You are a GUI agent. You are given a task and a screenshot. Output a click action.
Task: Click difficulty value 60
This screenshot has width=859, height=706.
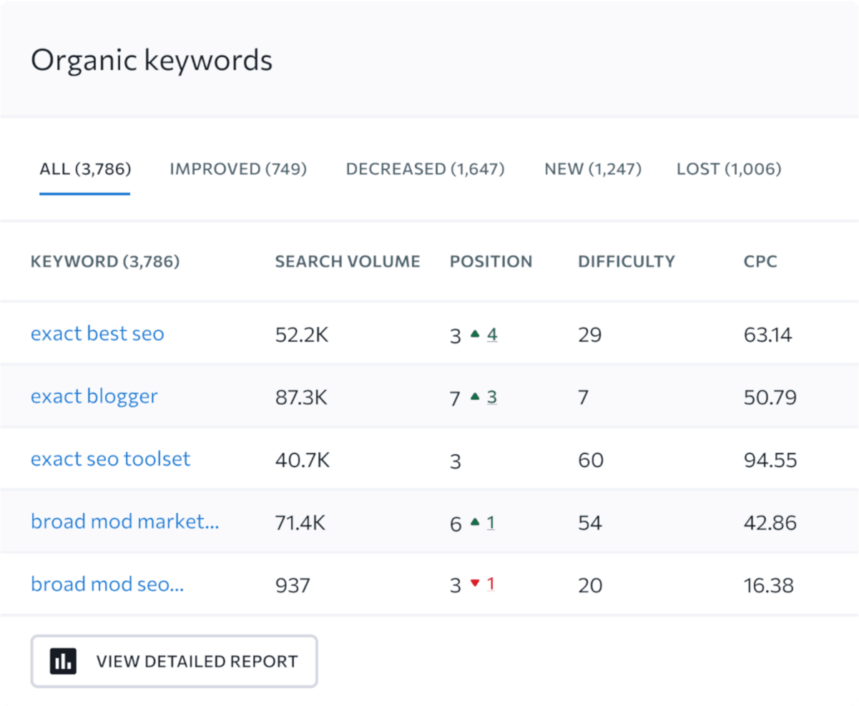pos(591,460)
